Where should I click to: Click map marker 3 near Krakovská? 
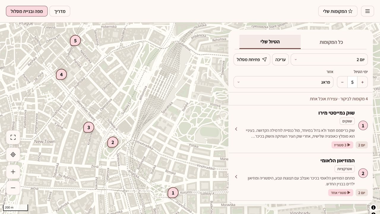[x=88, y=128]
